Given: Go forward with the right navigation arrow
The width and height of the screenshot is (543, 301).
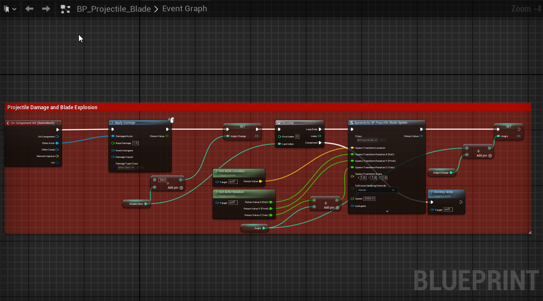Looking at the screenshot, I should (46, 9).
